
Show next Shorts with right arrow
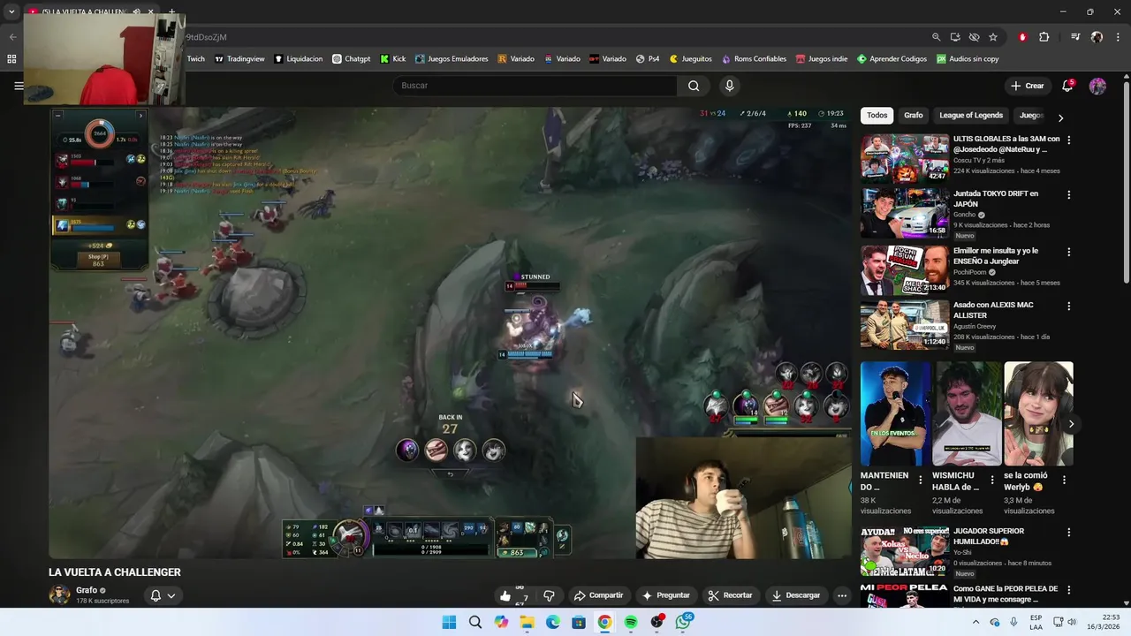tap(1071, 424)
